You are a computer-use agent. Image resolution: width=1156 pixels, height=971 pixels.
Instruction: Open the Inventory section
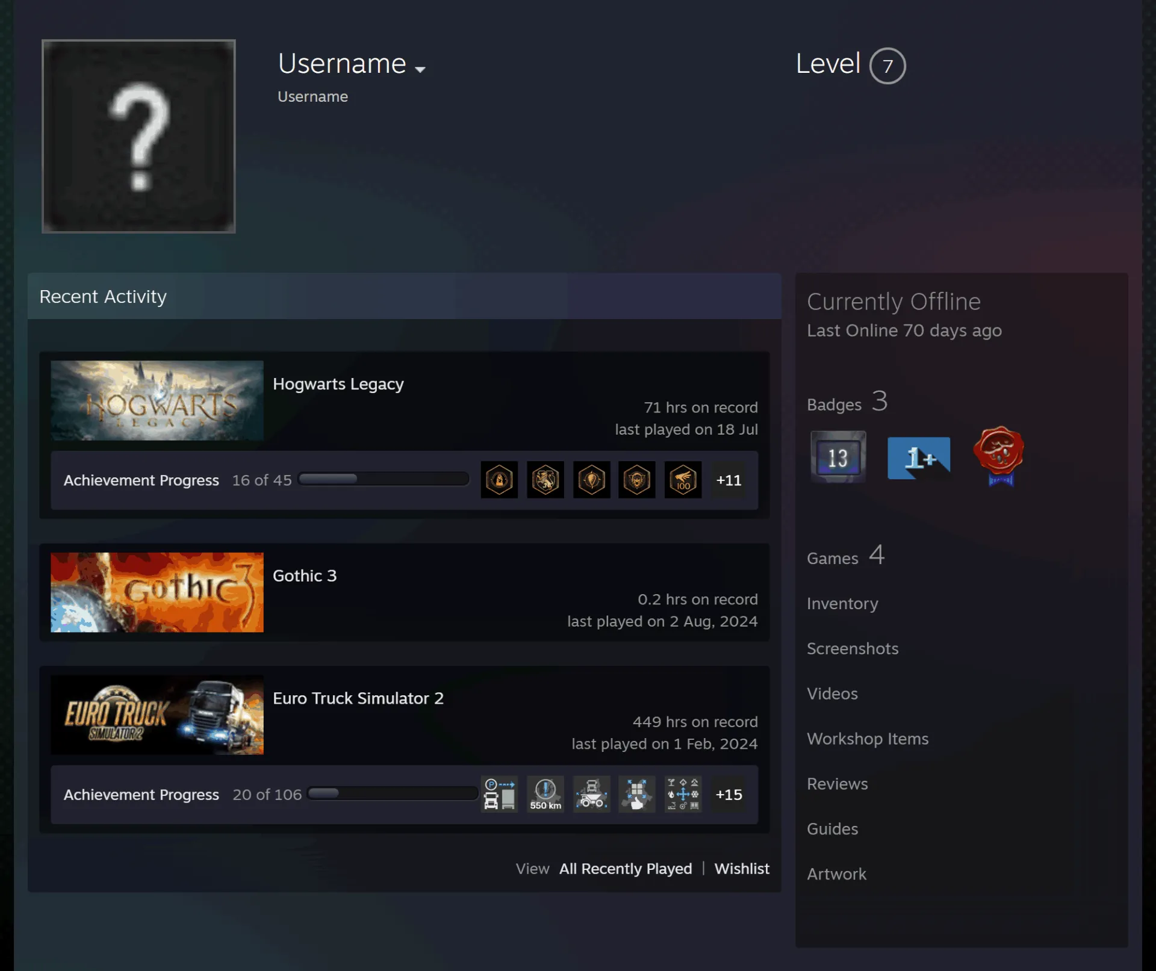842,603
